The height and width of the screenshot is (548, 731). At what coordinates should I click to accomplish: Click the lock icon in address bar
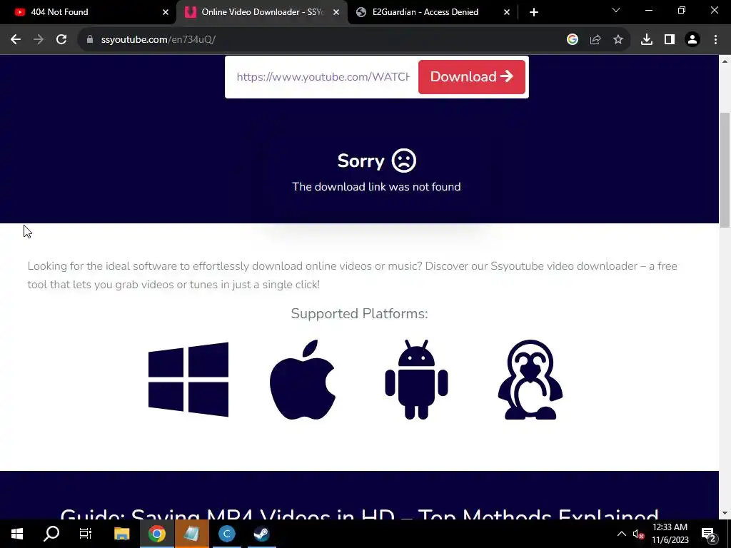pyautogui.click(x=90, y=40)
